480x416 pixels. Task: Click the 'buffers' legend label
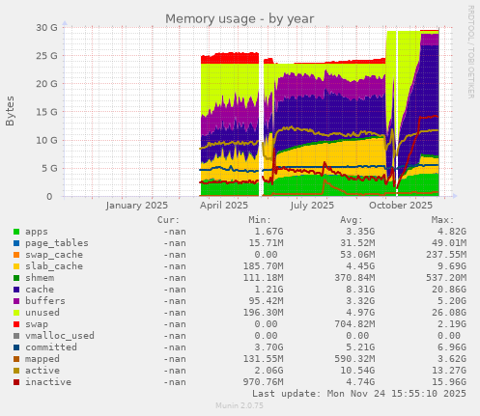tap(45, 301)
